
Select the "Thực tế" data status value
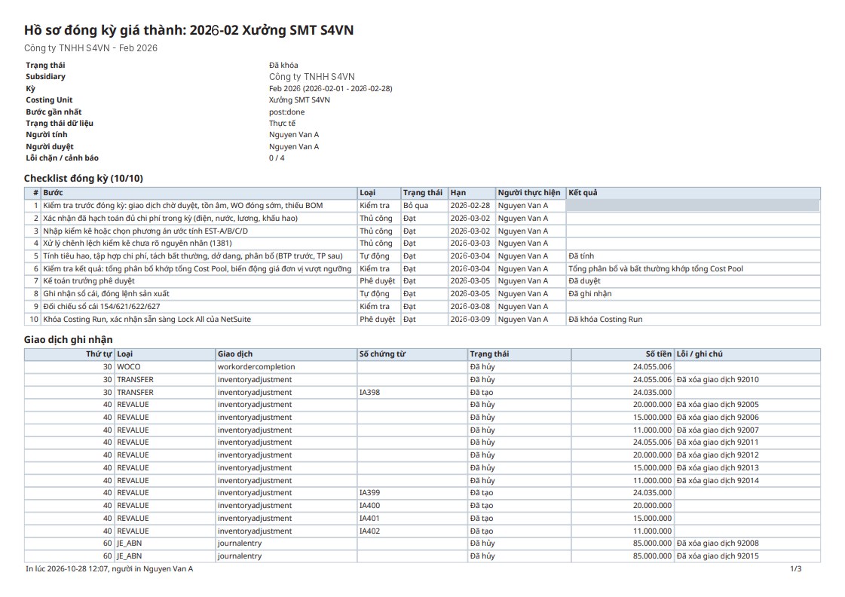282,124
